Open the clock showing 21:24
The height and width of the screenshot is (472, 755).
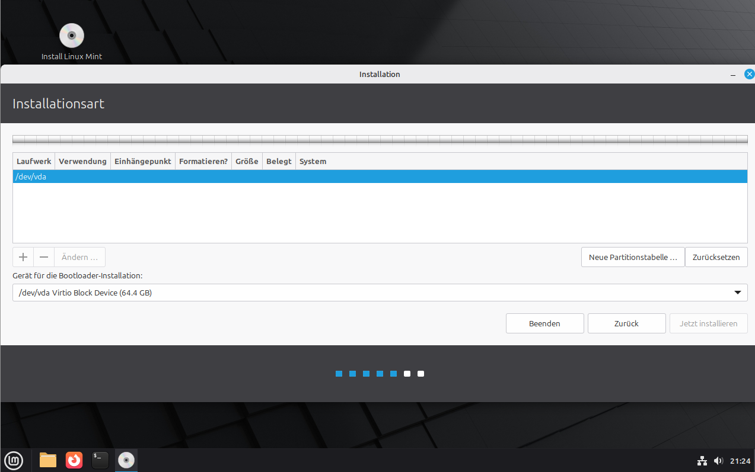[x=740, y=461]
